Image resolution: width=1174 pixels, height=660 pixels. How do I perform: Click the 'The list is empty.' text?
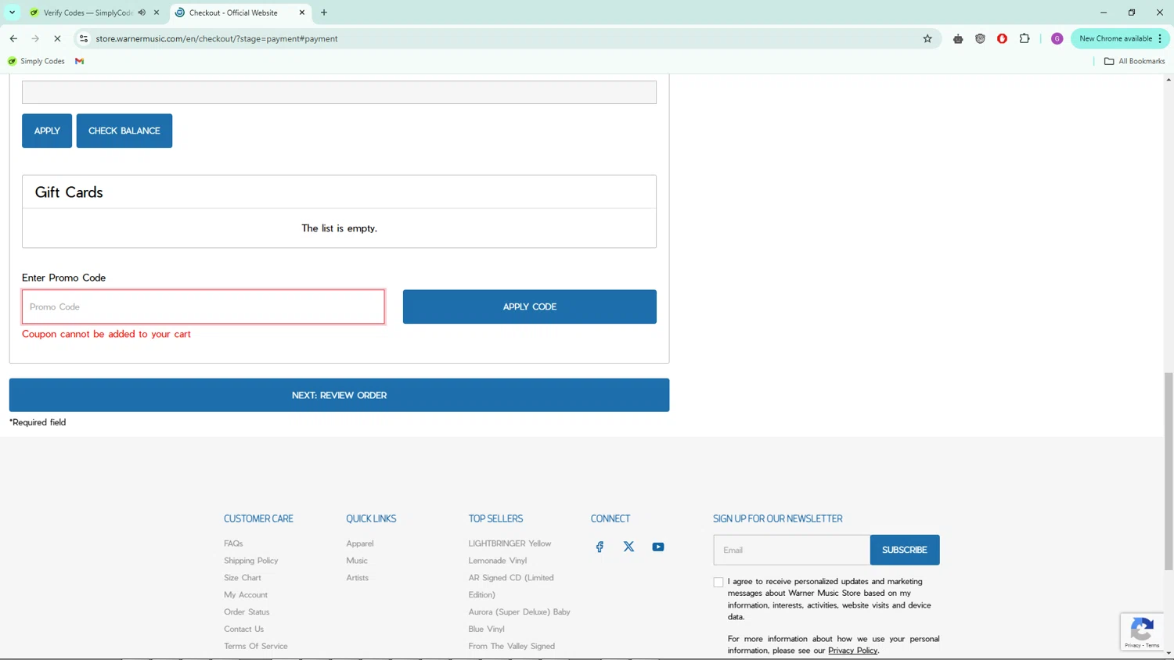click(339, 228)
